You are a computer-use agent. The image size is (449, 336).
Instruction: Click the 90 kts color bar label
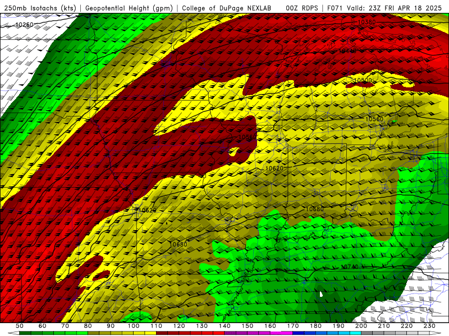(111, 326)
